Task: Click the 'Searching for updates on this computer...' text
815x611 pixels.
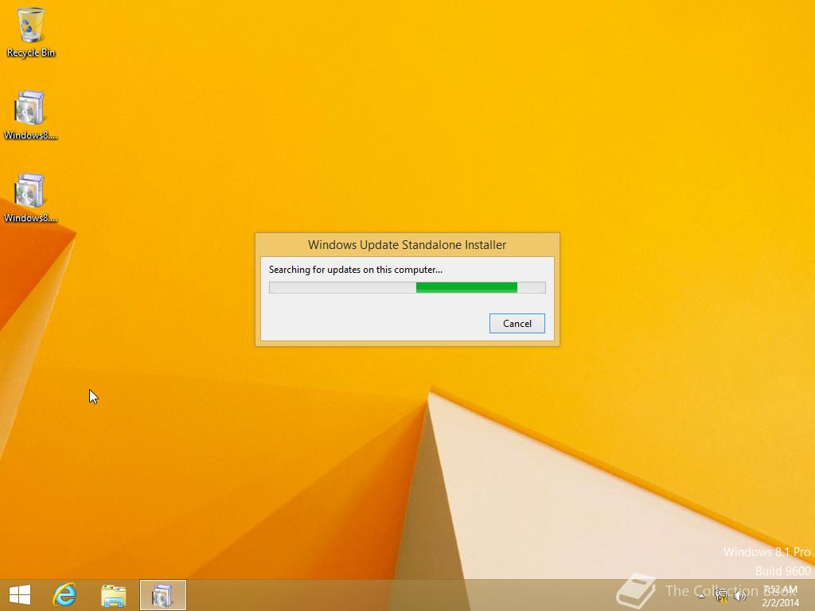Action: [x=356, y=270]
